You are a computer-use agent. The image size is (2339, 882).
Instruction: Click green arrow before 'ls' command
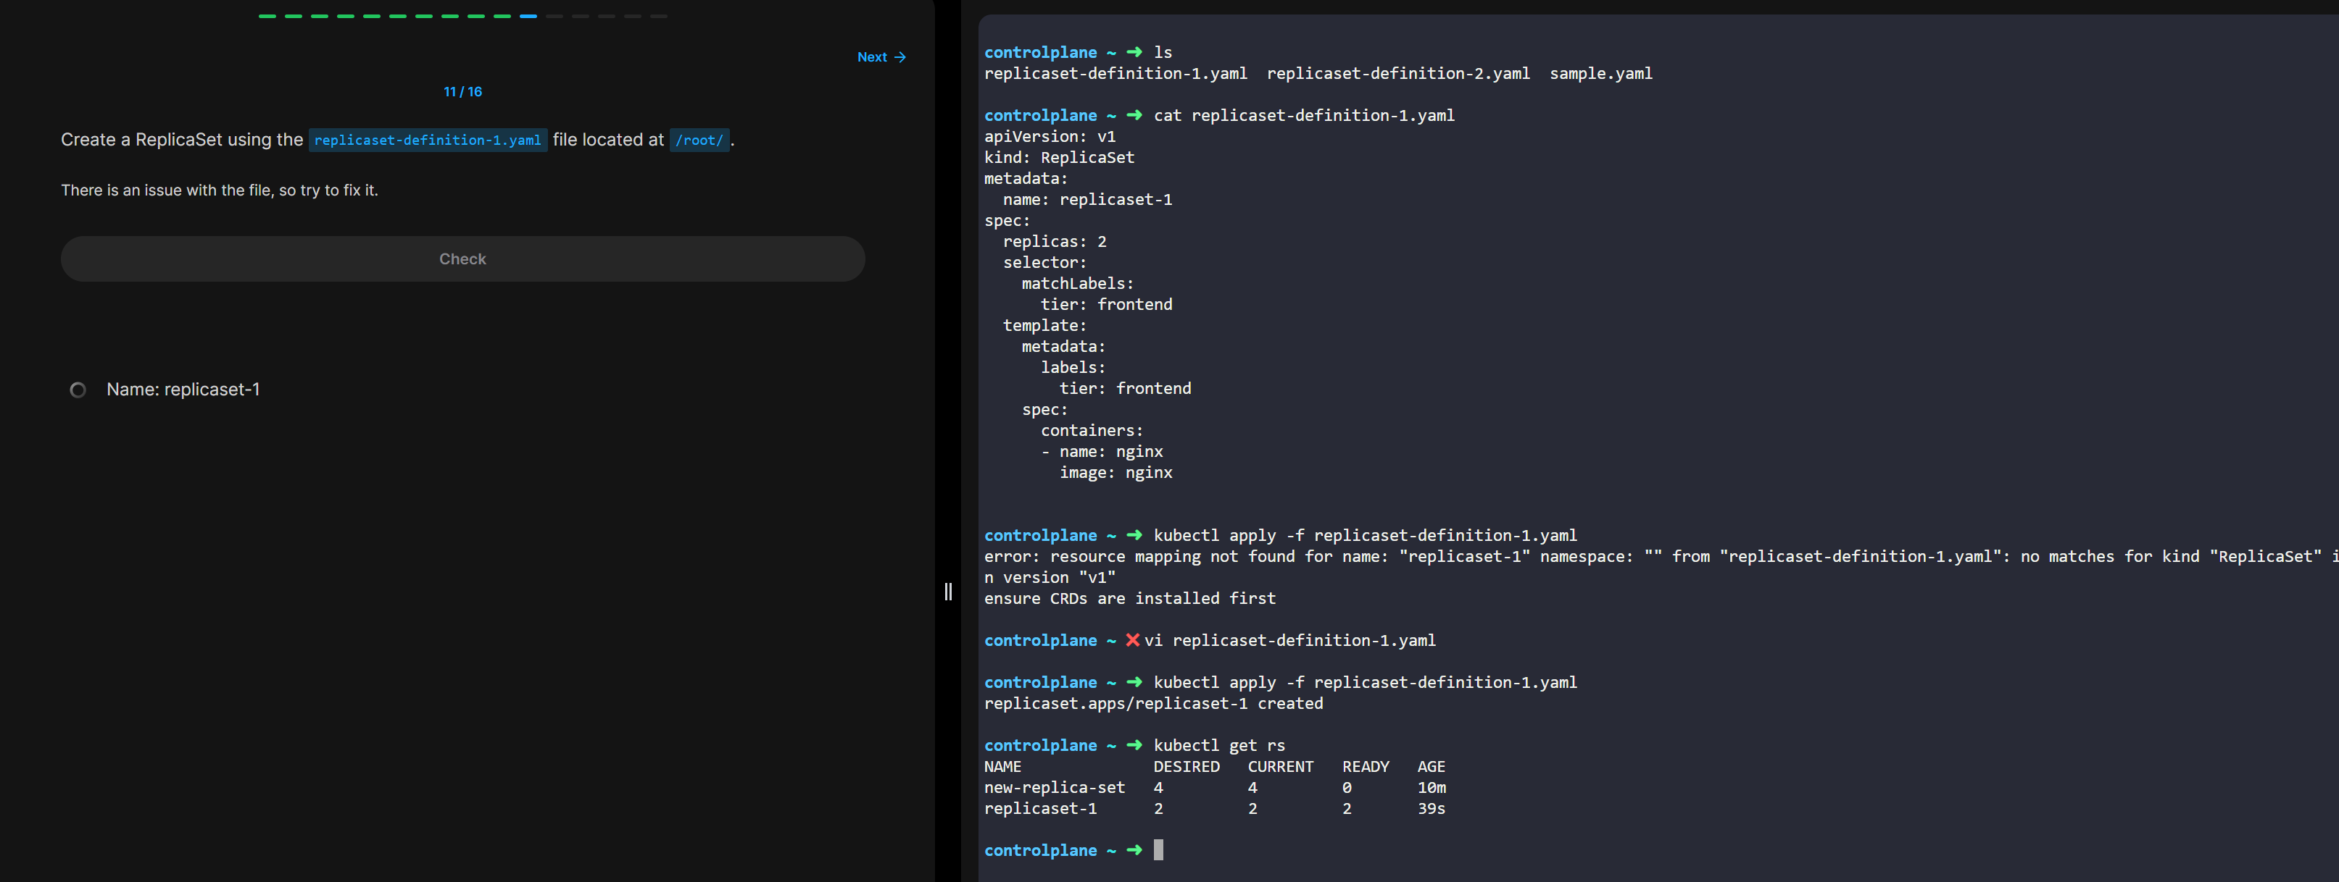pyautogui.click(x=1134, y=51)
